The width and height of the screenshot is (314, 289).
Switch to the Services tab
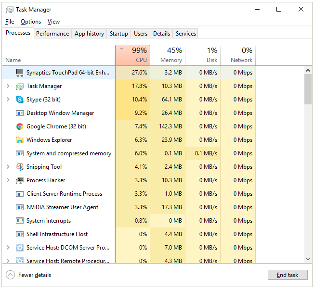pyautogui.click(x=186, y=34)
